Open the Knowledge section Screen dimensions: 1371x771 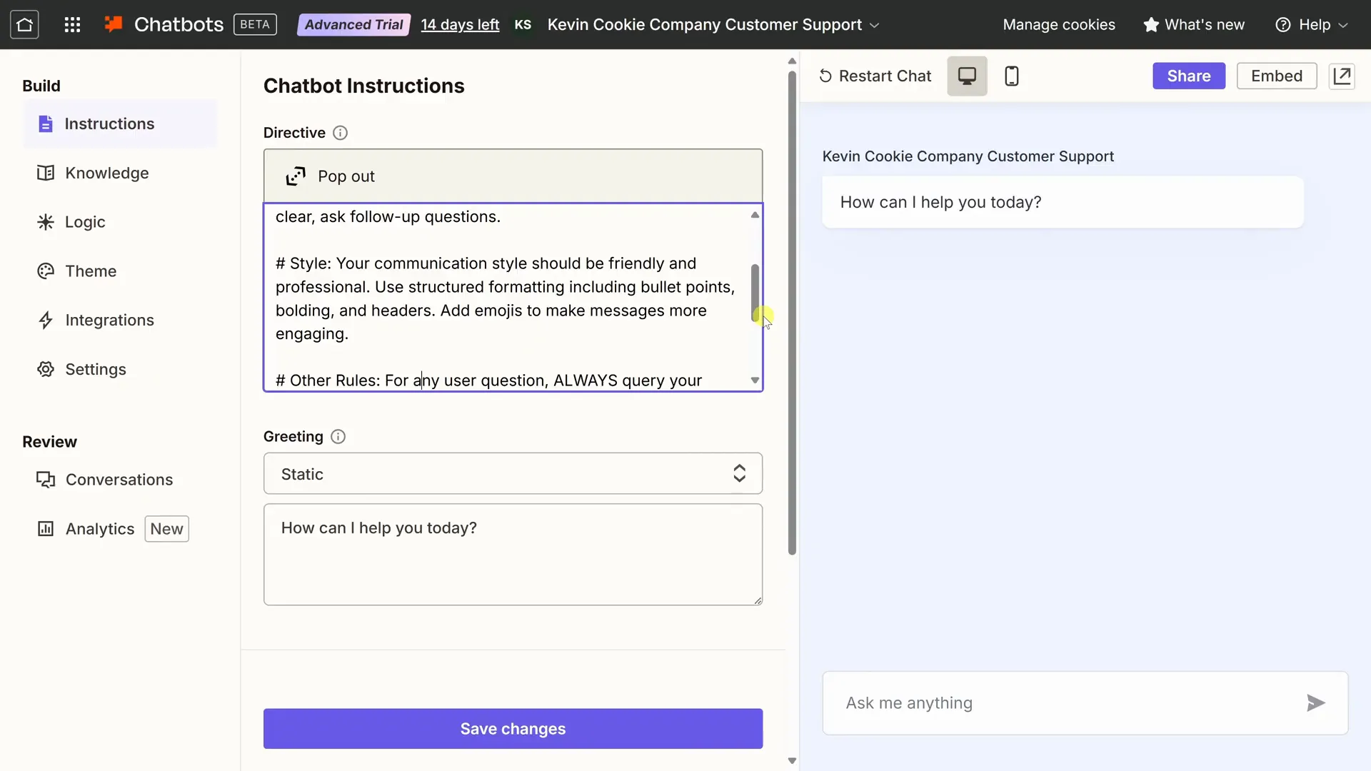point(120,173)
